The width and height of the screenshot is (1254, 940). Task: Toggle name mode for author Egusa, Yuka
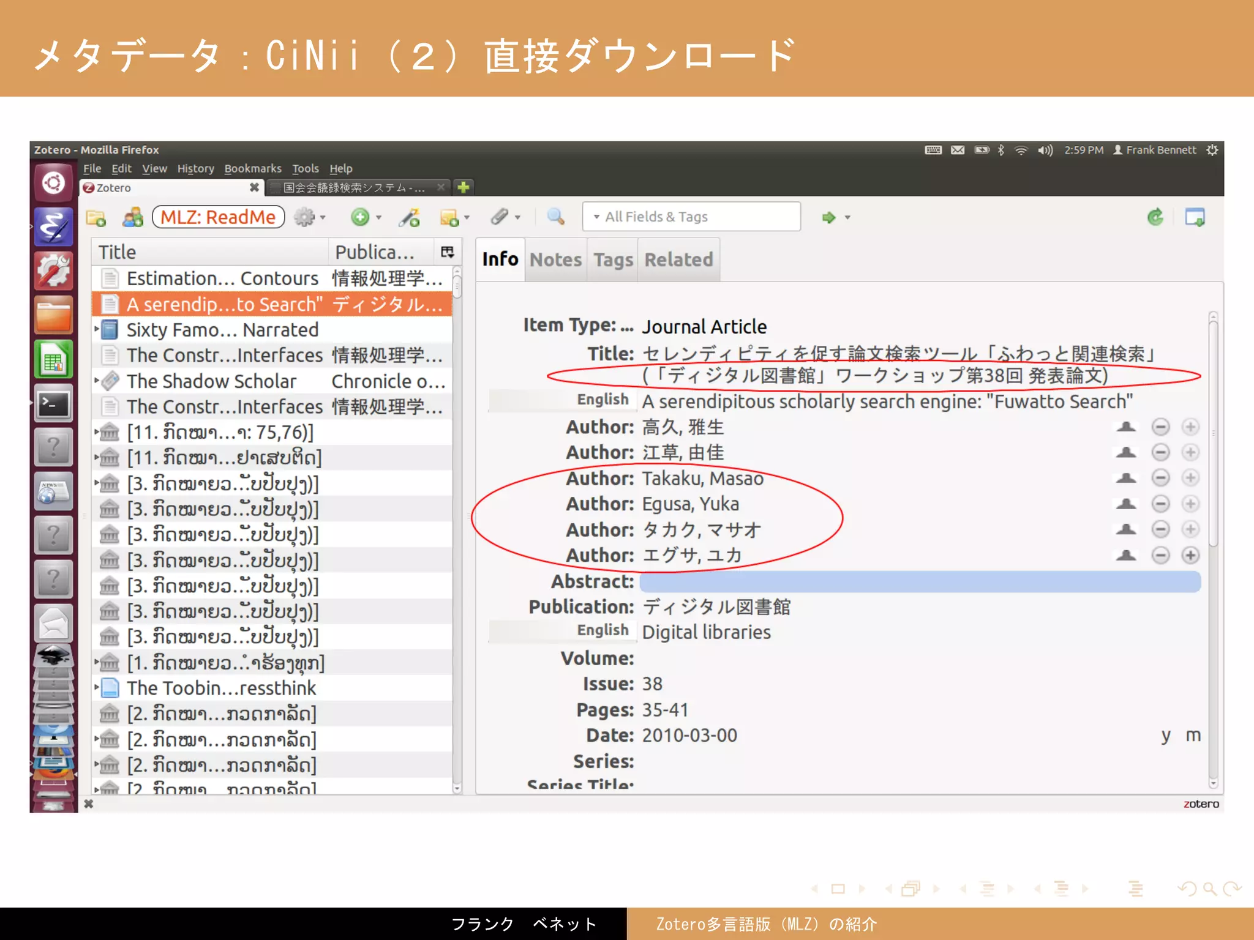click(1125, 504)
